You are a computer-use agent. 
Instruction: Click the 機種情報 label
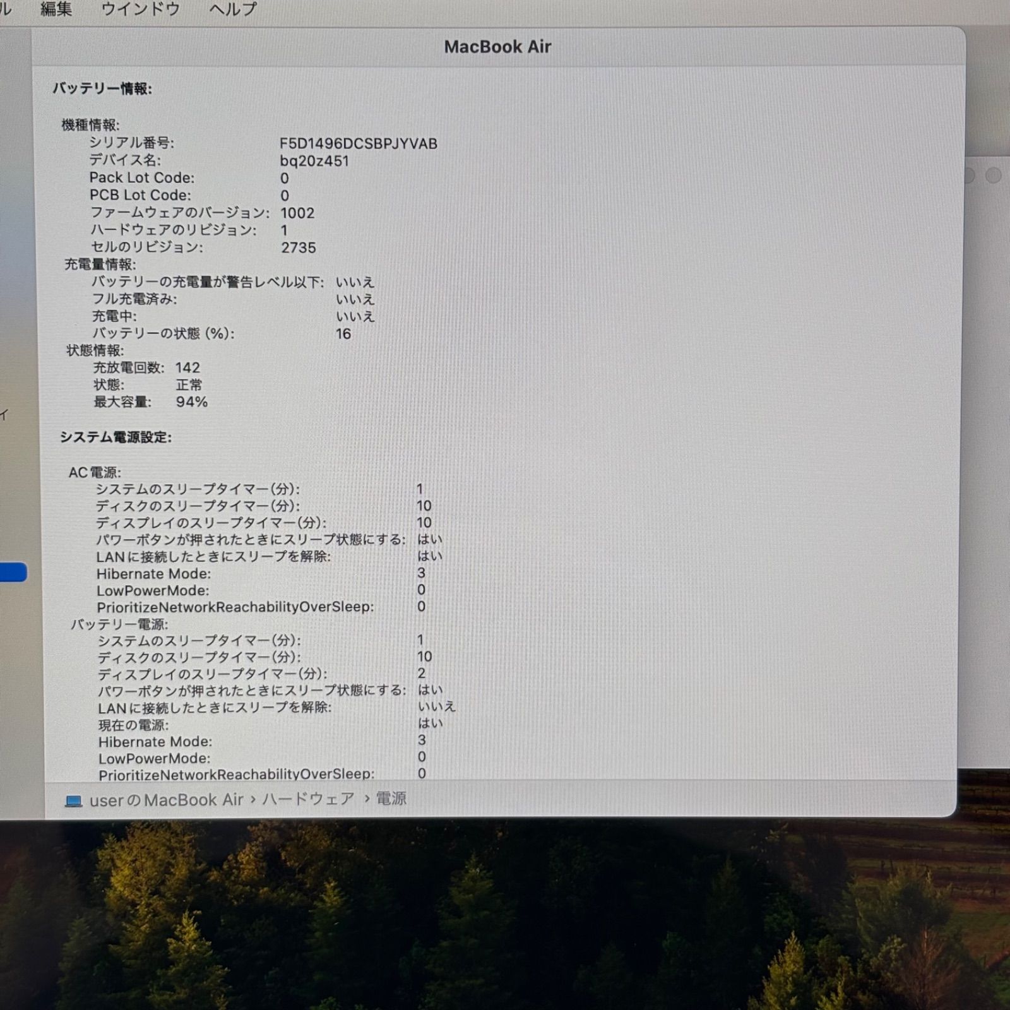tap(90, 125)
